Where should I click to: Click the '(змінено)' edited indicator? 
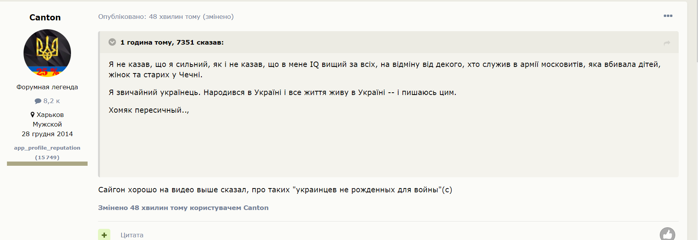point(218,17)
